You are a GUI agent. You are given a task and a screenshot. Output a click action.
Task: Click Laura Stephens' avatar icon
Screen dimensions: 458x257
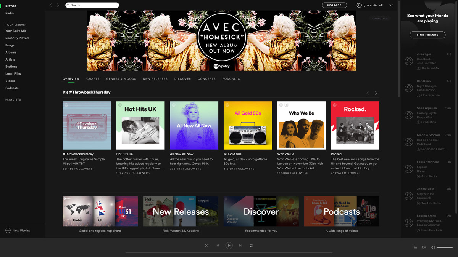pos(409,169)
